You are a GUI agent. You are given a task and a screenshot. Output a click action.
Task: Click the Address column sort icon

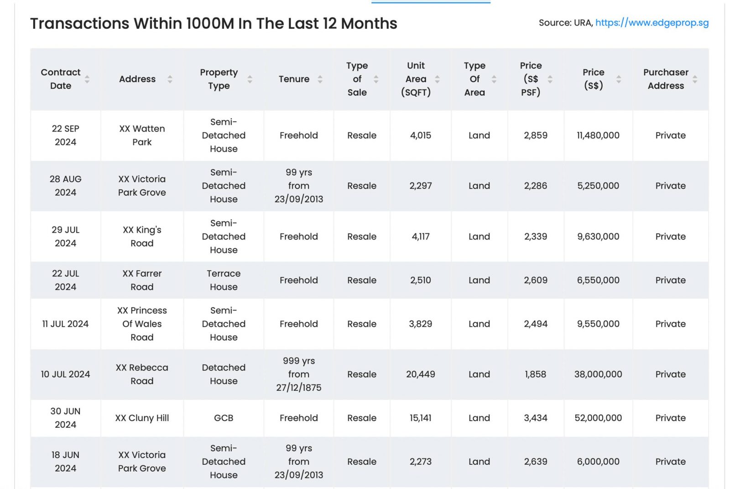170,79
